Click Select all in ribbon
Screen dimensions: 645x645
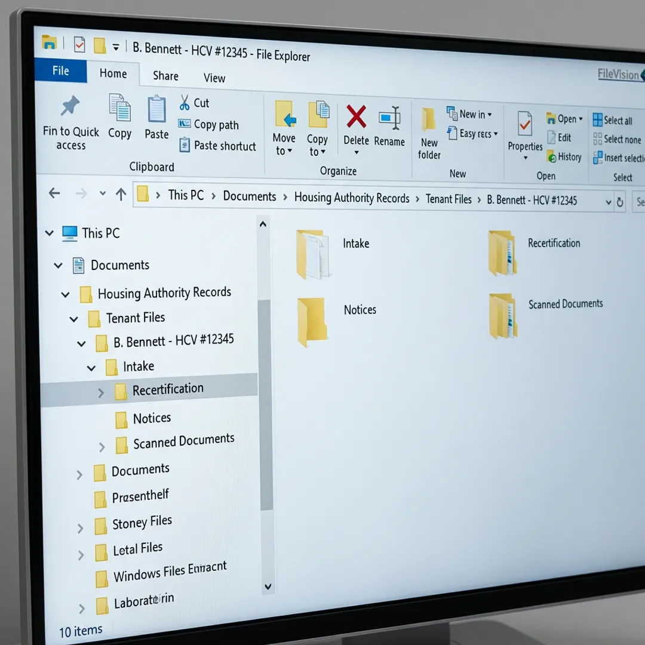[612, 120]
